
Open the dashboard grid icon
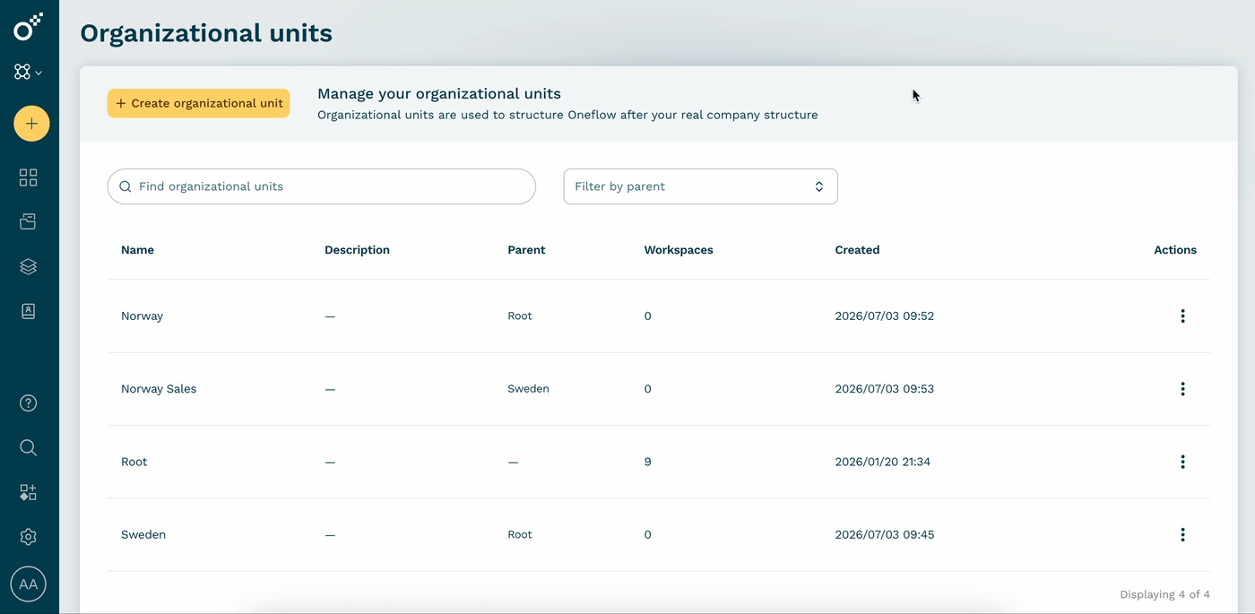[x=29, y=177]
